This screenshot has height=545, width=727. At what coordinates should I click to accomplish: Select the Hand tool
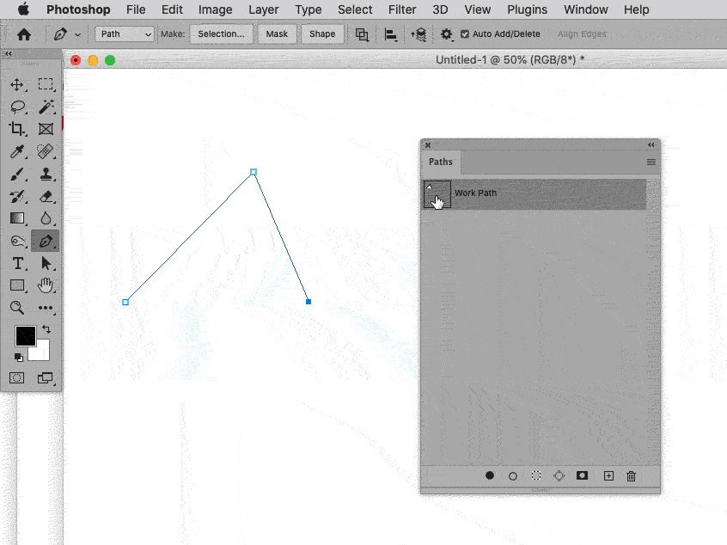pyautogui.click(x=46, y=285)
